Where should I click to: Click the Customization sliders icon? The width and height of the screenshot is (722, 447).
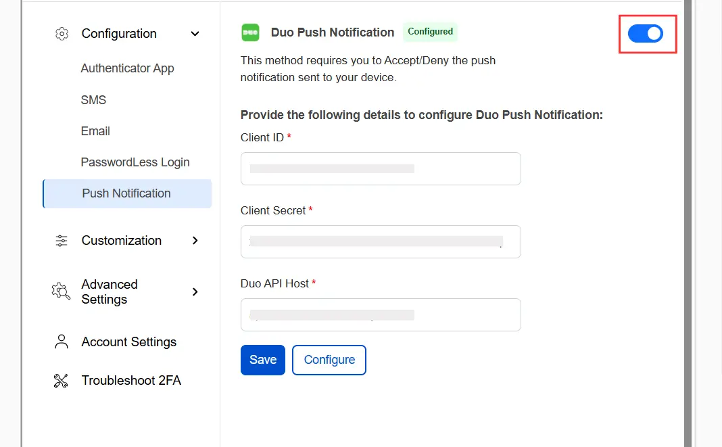click(62, 241)
